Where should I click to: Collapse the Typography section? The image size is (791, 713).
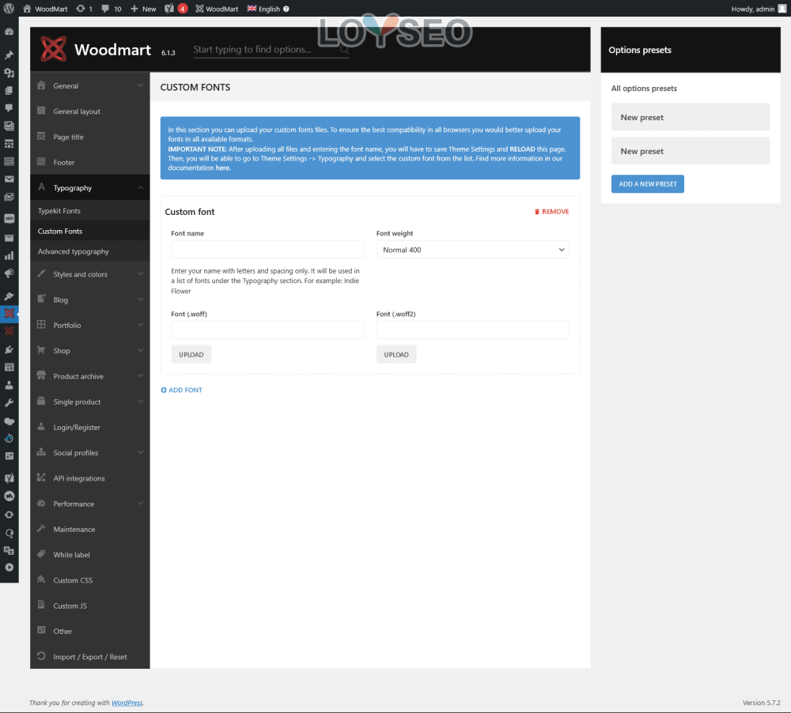[90, 187]
